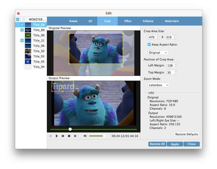Click Restore Defaults button
Image resolution: width=217 pixels, height=169 pixels.
pyautogui.click(x=187, y=134)
